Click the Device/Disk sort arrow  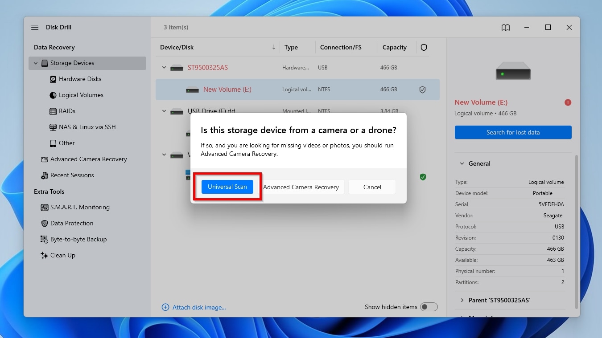[x=273, y=47]
